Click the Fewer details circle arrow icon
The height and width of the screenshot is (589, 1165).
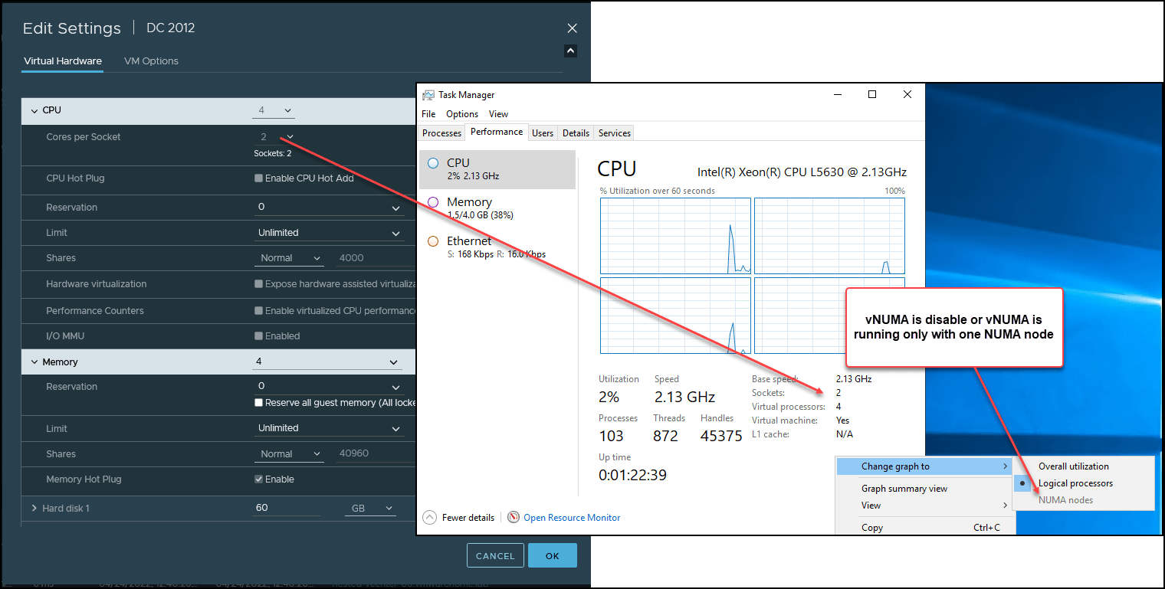pos(429,518)
